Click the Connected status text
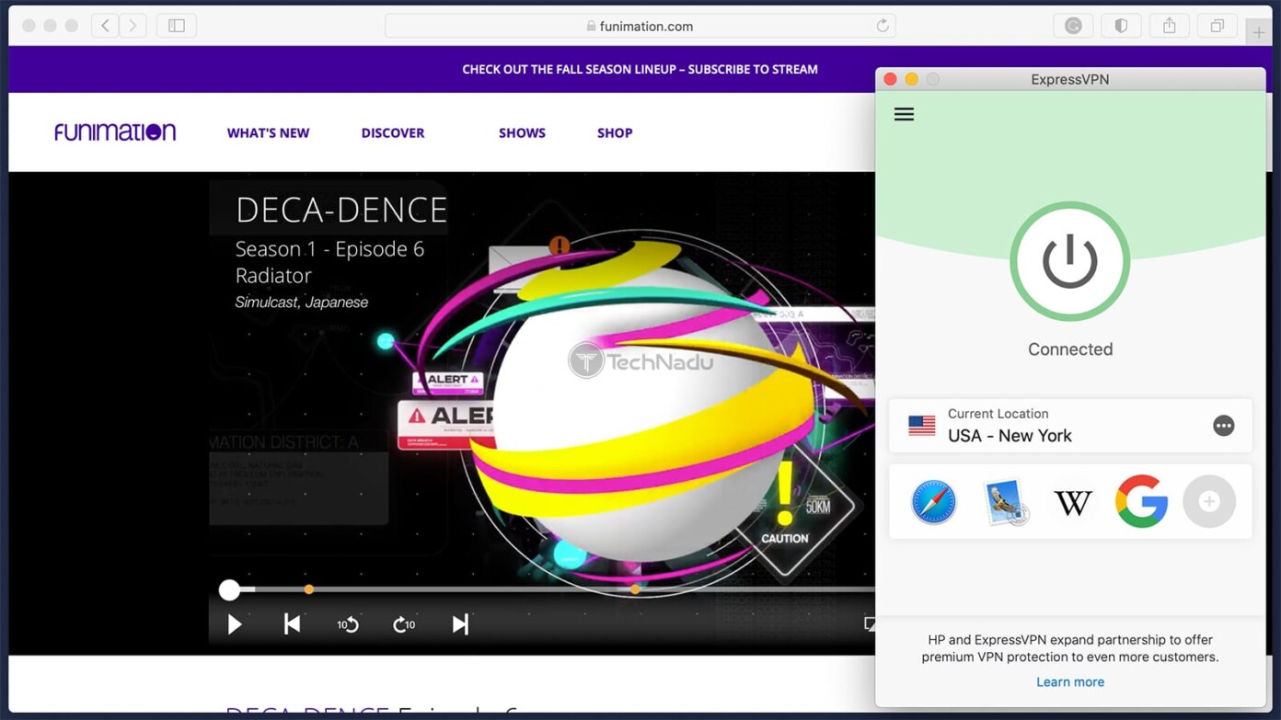The image size is (1281, 720). [x=1069, y=349]
